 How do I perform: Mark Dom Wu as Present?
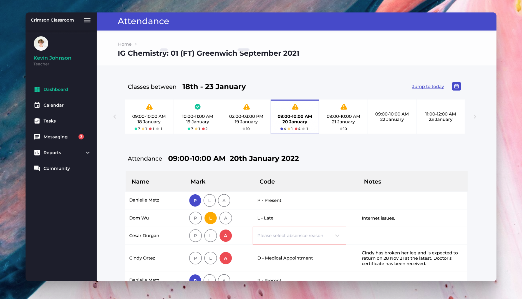pyautogui.click(x=195, y=218)
